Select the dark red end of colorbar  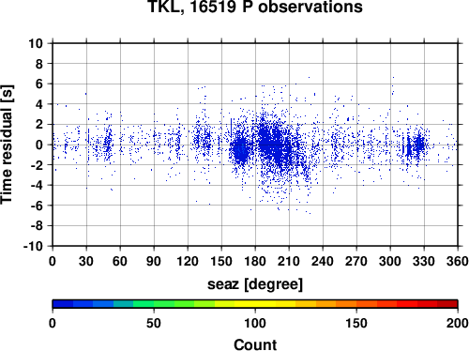click(x=447, y=304)
